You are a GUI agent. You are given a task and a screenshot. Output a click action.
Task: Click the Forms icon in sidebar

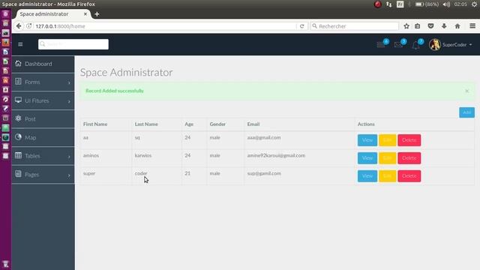pyautogui.click(x=18, y=82)
